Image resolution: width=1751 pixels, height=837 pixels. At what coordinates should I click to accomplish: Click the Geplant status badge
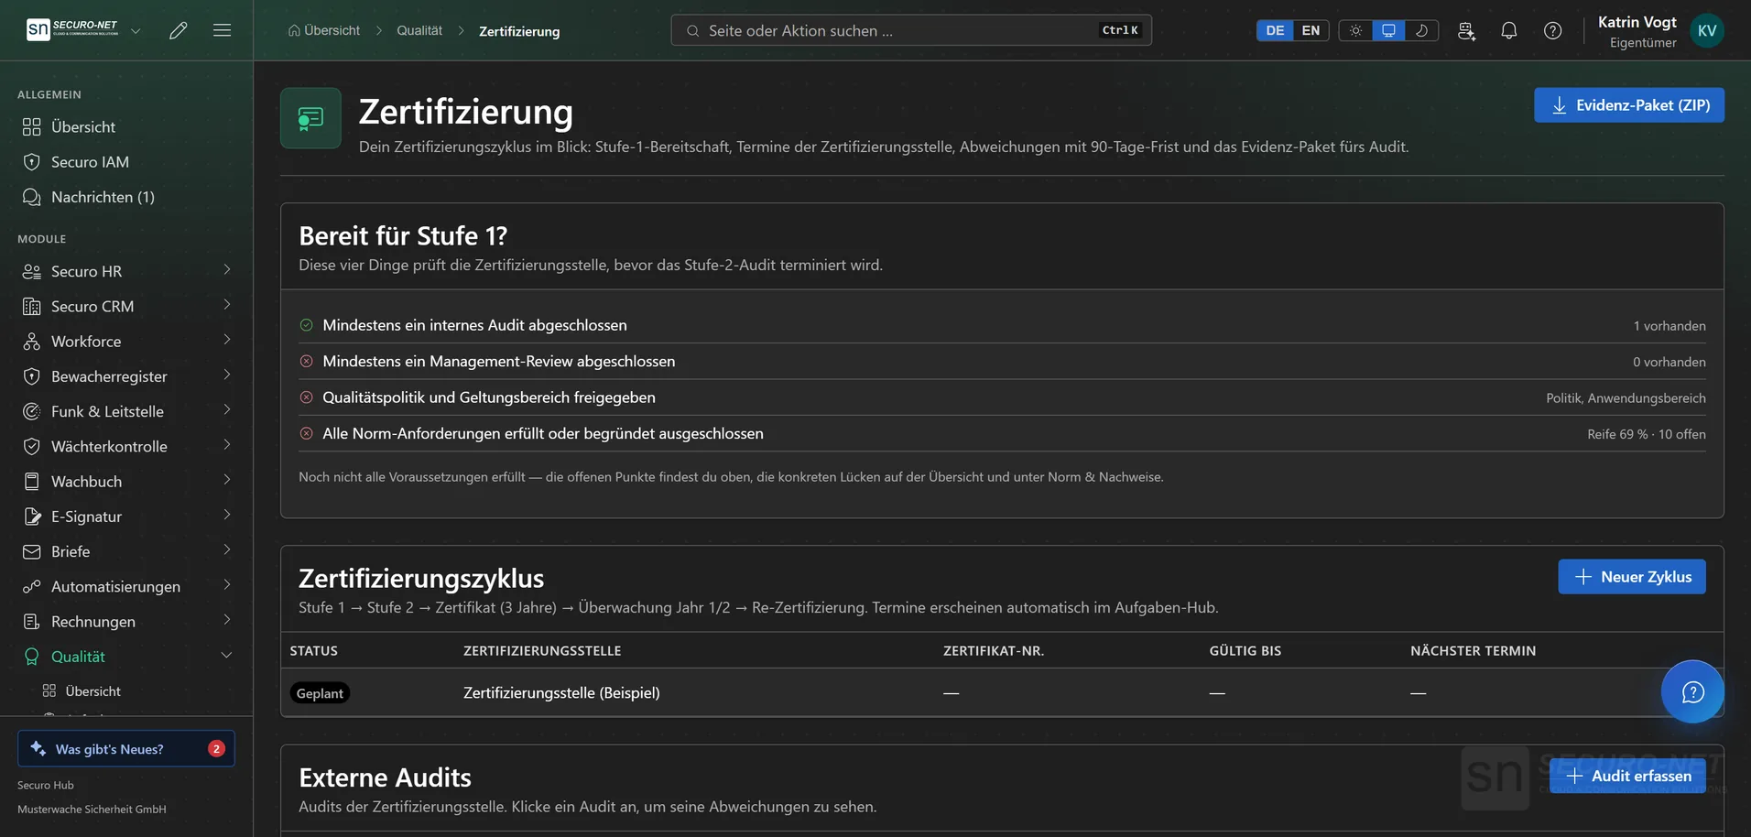[320, 693]
